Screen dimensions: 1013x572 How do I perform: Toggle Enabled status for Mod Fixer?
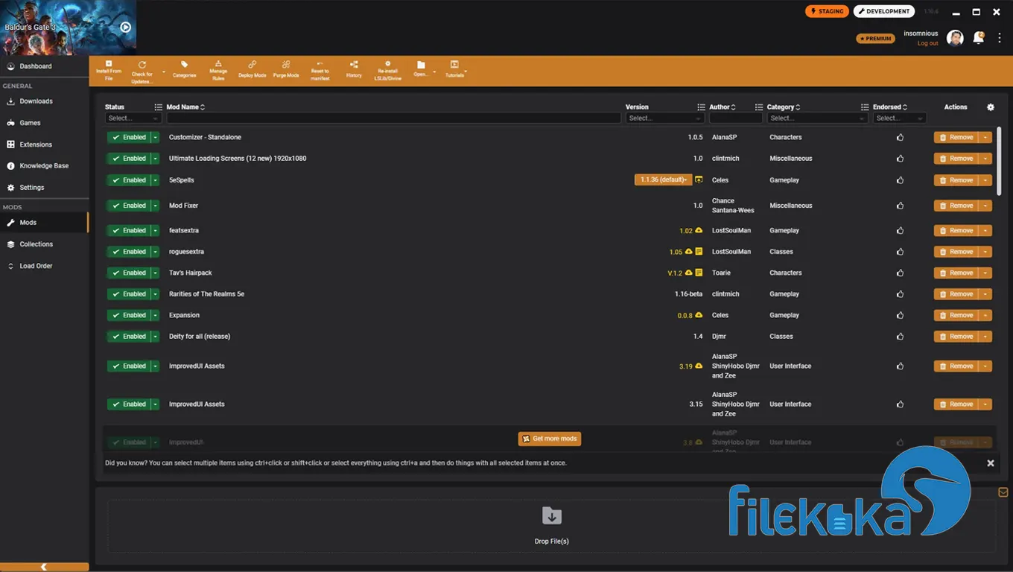[129, 206]
